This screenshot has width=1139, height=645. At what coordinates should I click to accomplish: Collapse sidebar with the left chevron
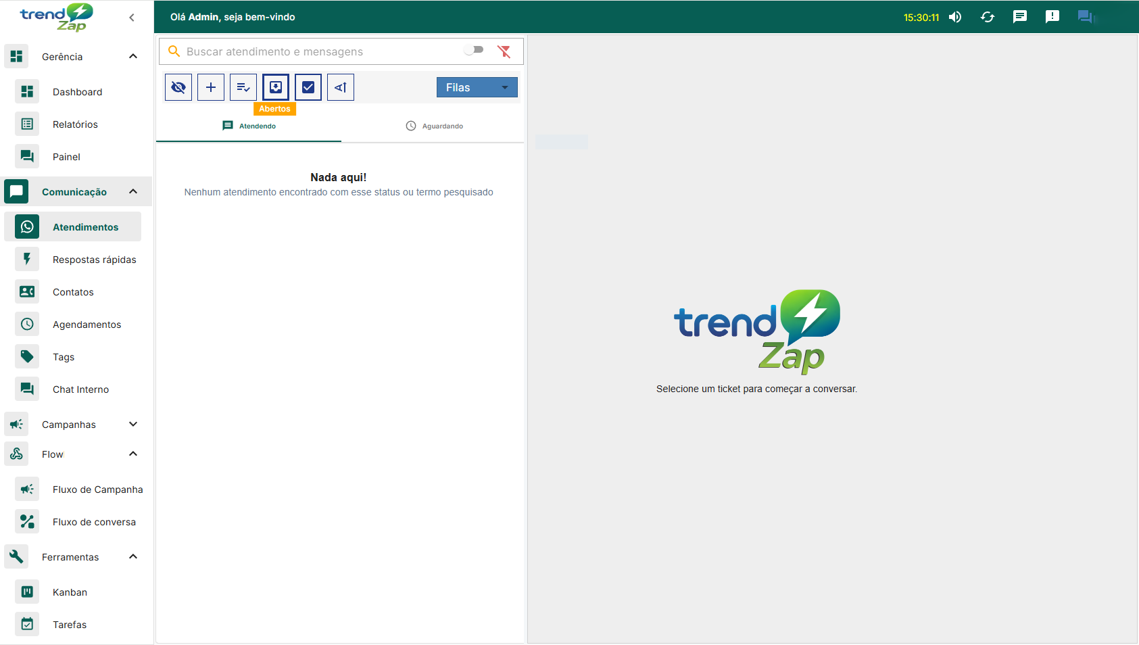click(132, 18)
